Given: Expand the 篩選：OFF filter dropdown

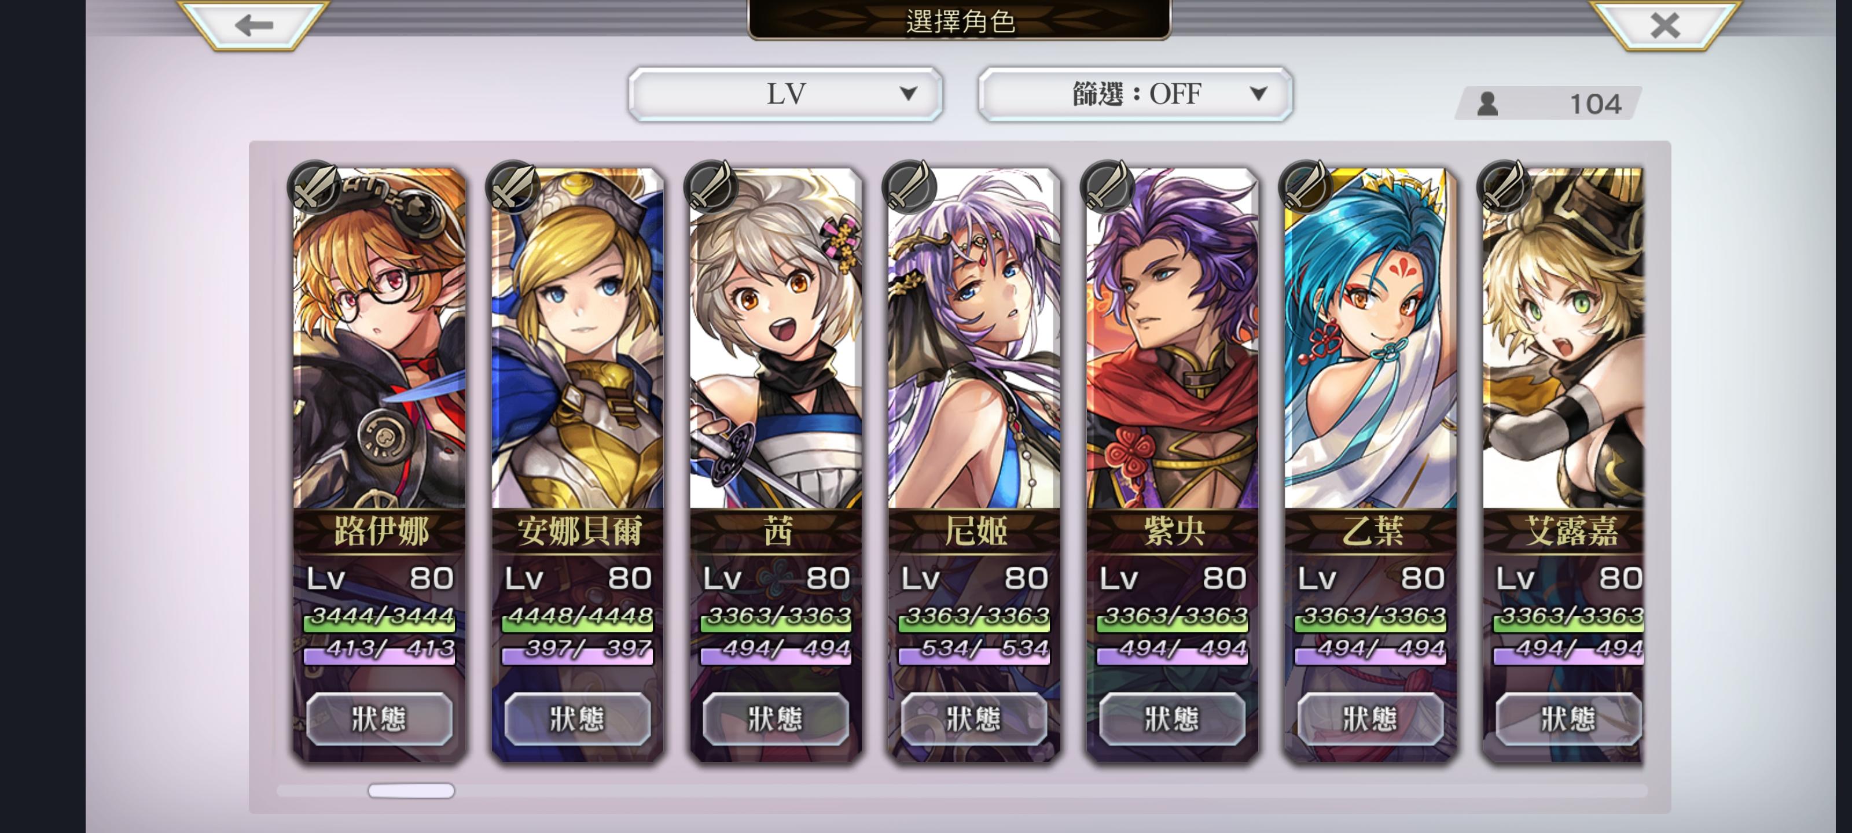Looking at the screenshot, I should coord(1135,94).
